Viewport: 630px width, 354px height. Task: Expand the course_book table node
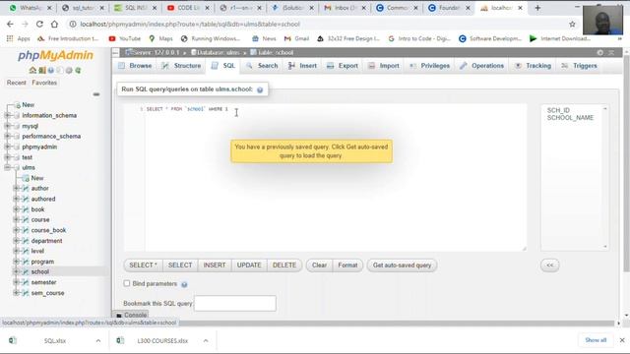[x=17, y=230]
